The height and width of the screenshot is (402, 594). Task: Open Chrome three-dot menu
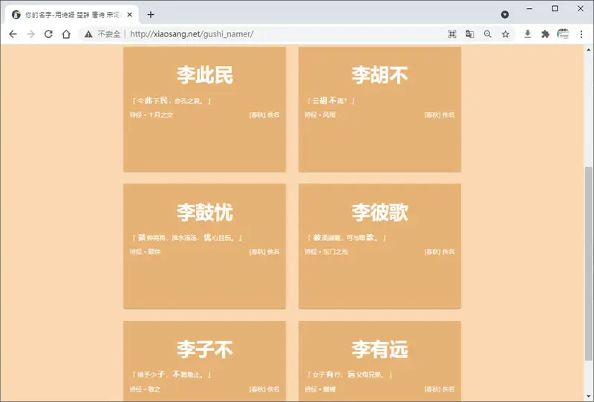point(581,34)
